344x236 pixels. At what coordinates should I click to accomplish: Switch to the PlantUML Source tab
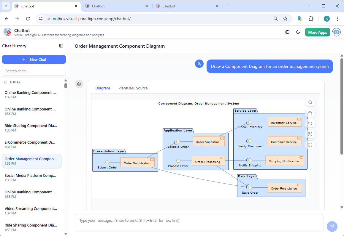[133, 88]
